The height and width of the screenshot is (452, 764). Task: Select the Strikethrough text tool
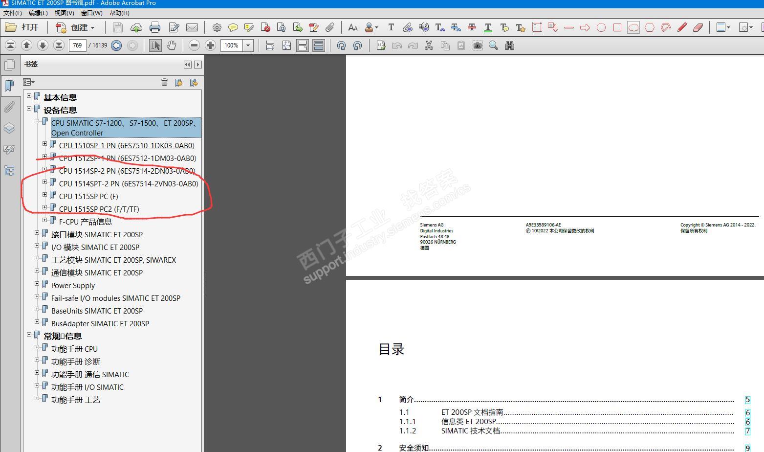[472, 27]
